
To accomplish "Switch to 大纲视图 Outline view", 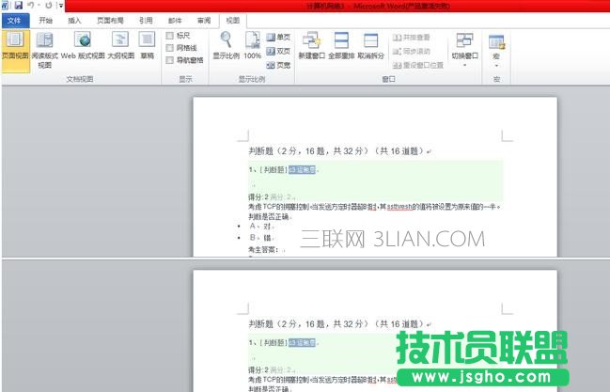I will [120, 47].
